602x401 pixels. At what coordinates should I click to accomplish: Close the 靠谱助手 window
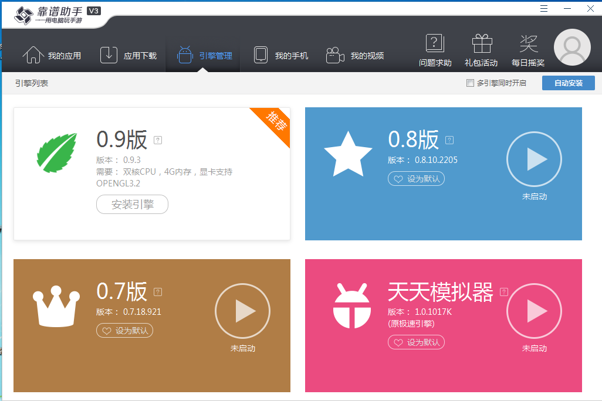click(590, 8)
